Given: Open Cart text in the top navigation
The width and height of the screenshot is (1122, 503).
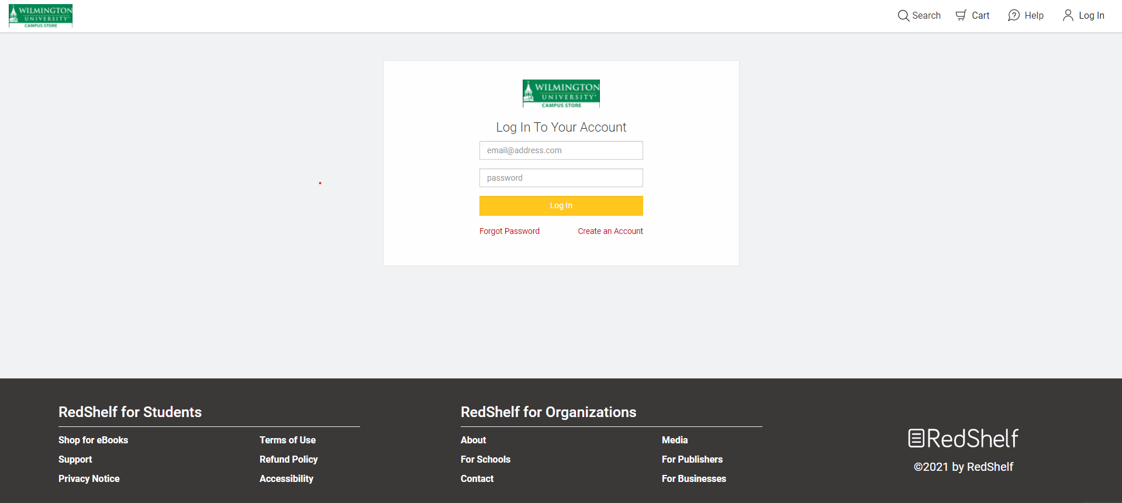Looking at the screenshot, I should point(981,16).
